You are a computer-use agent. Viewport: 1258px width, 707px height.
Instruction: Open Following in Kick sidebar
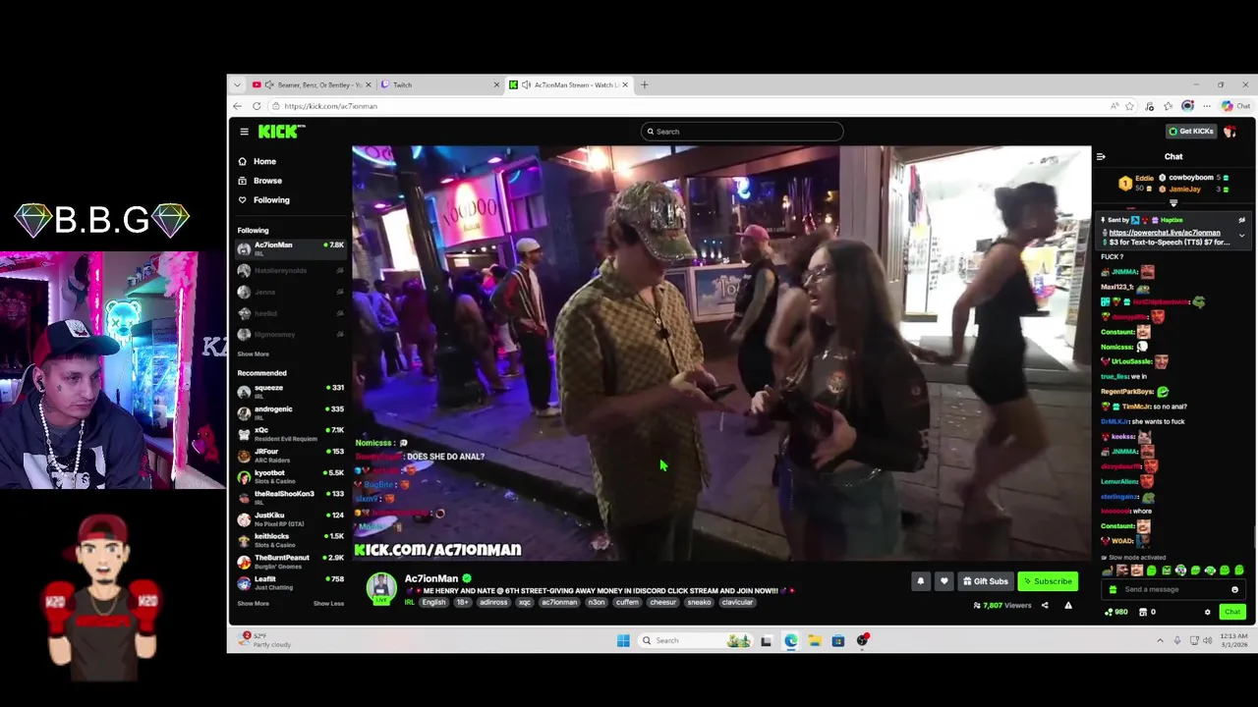(x=263, y=200)
